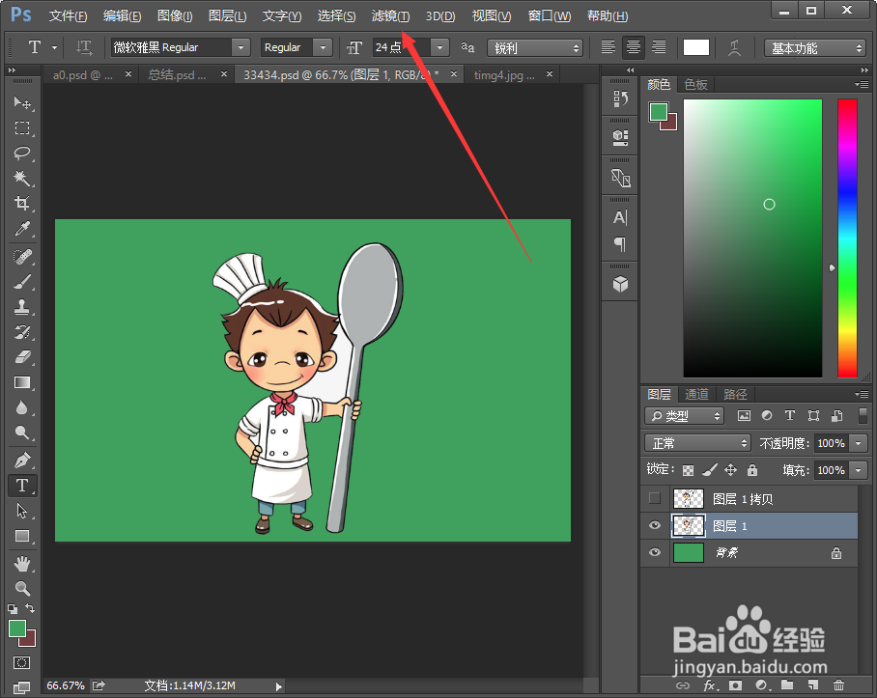The image size is (877, 698).
Task: Open the font family dropdown
Action: [x=240, y=47]
